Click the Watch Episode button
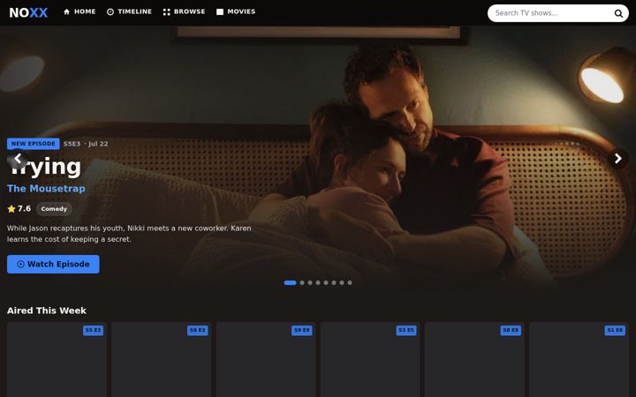636x397 pixels. pos(53,264)
